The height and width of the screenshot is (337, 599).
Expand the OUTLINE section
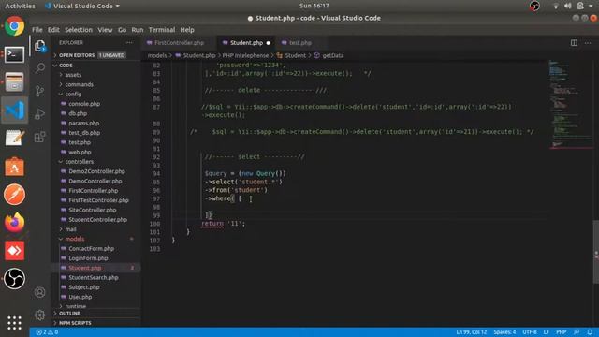69,314
